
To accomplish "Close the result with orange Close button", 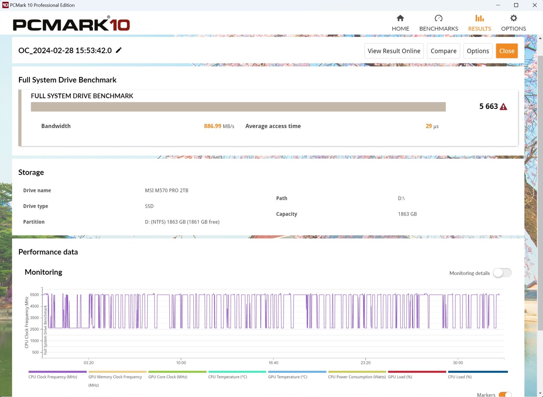I will point(507,51).
